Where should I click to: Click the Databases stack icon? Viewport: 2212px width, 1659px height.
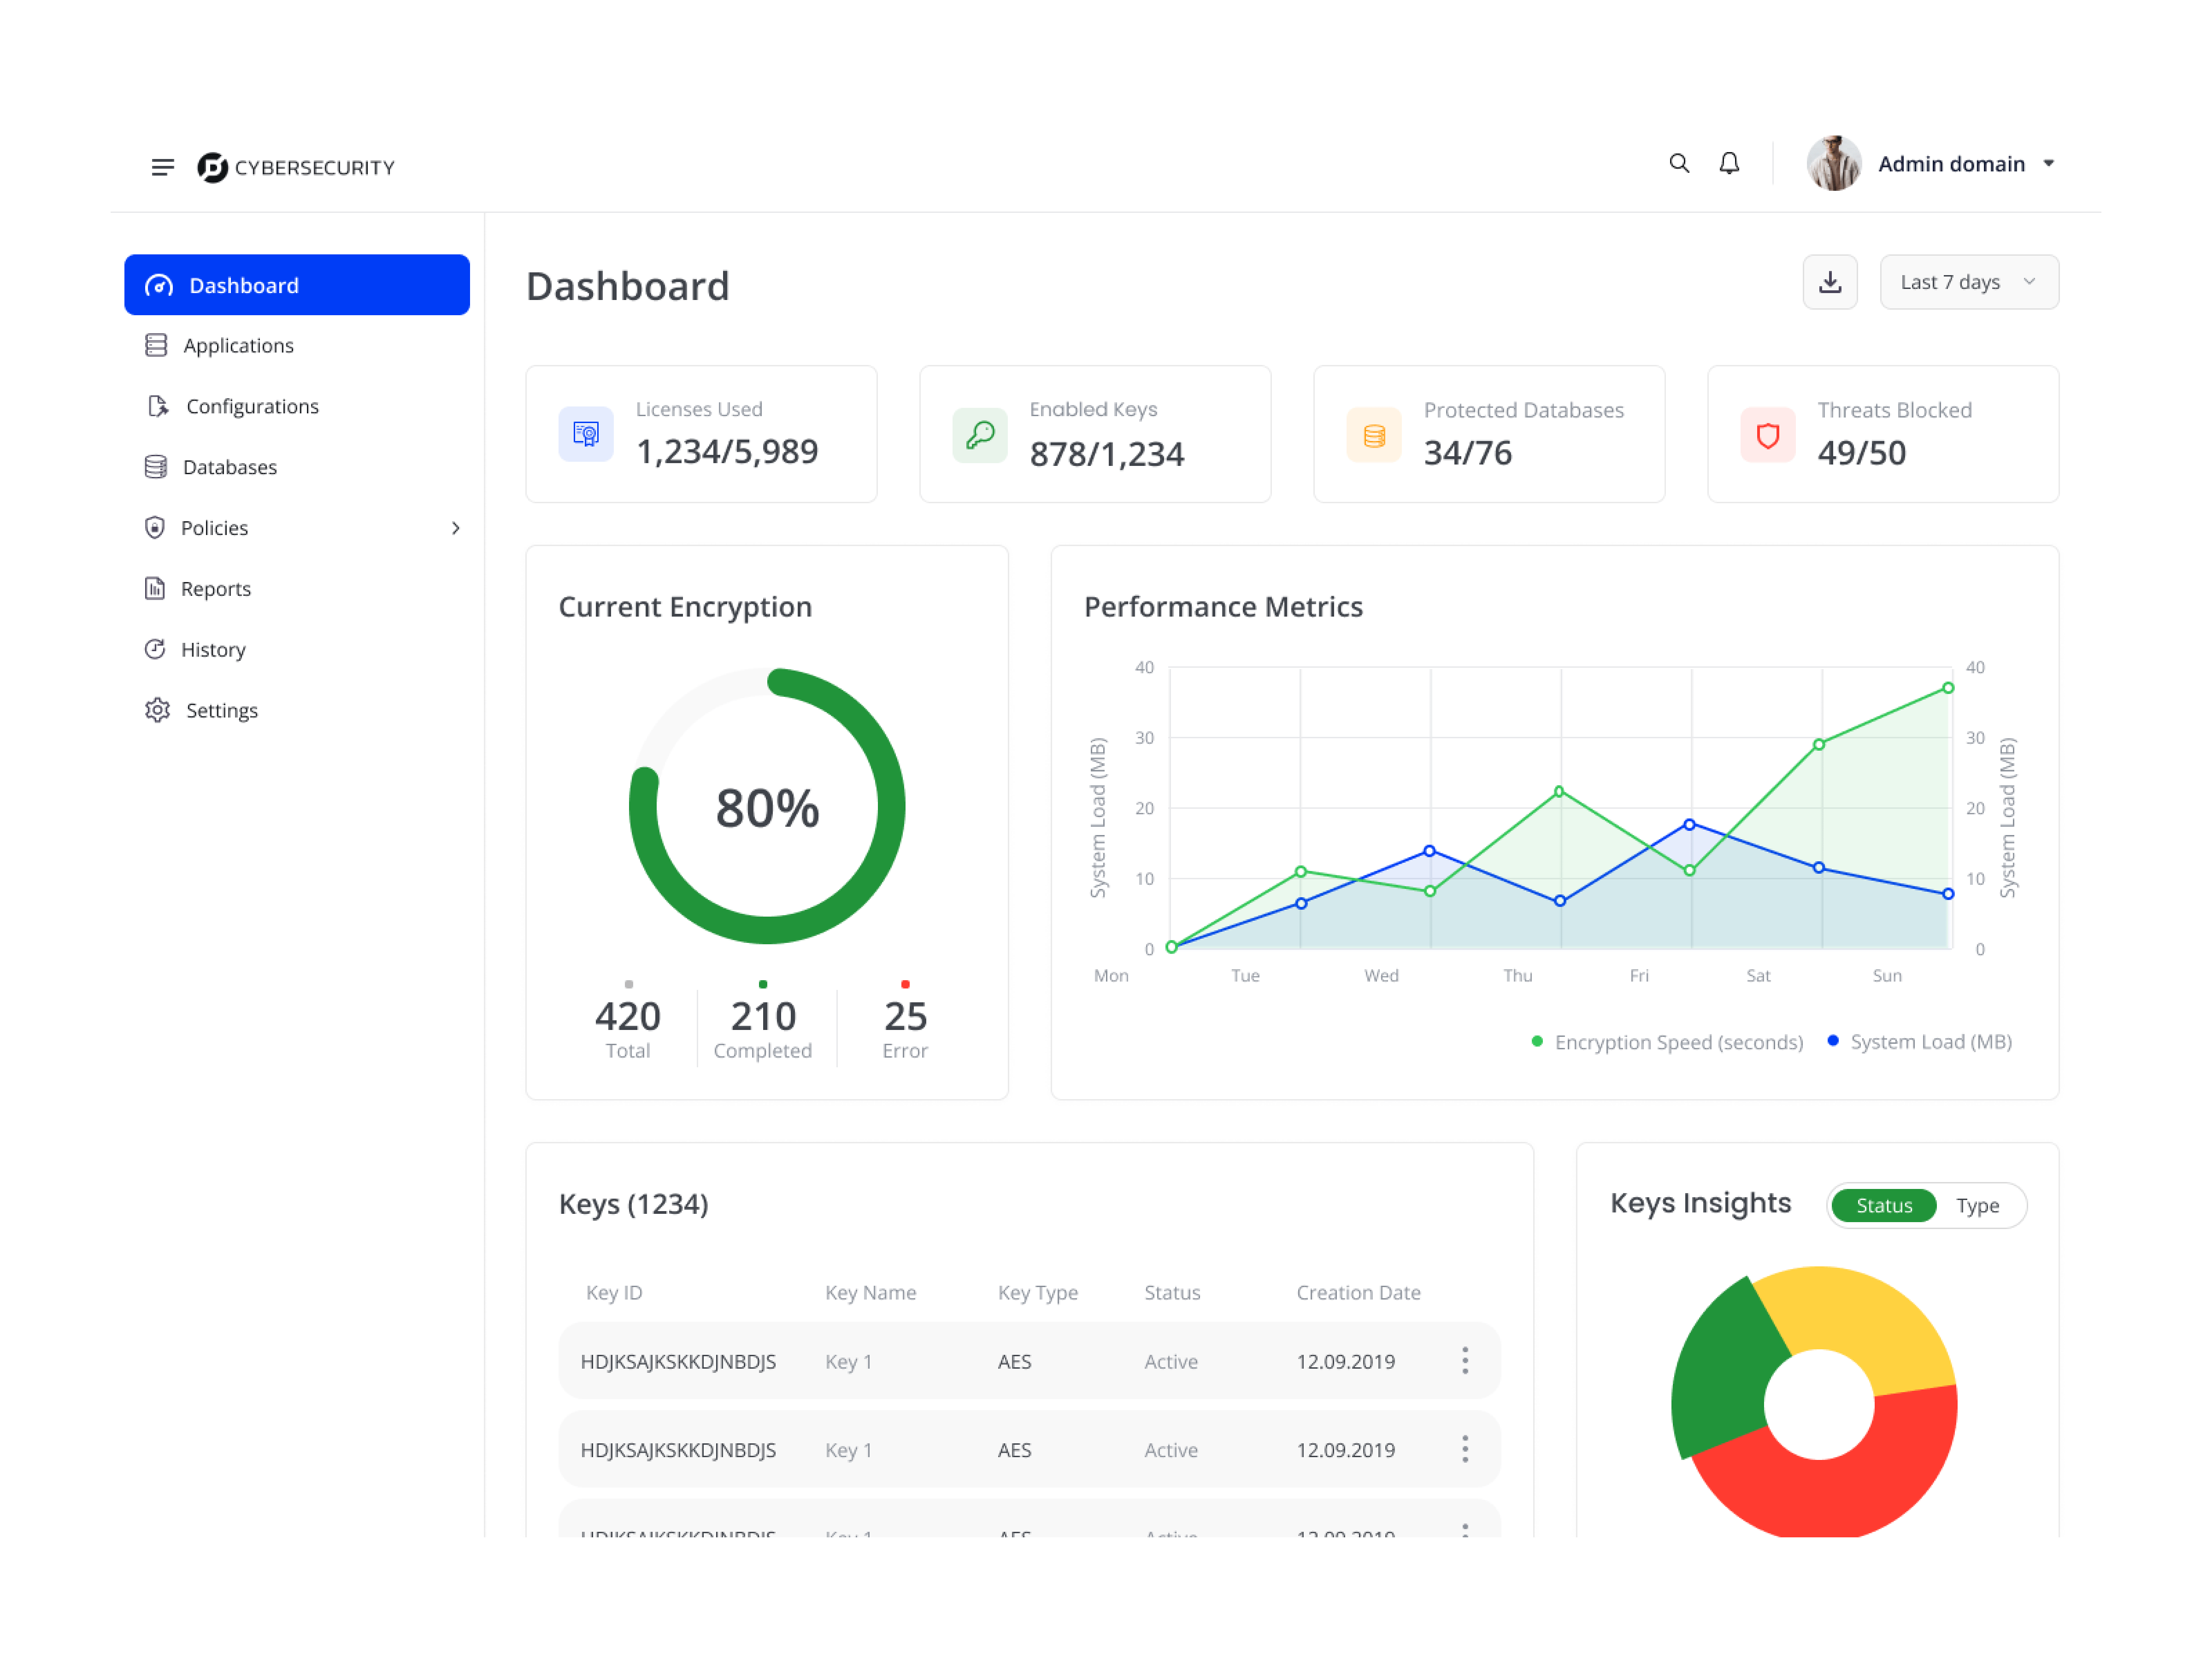click(x=156, y=467)
